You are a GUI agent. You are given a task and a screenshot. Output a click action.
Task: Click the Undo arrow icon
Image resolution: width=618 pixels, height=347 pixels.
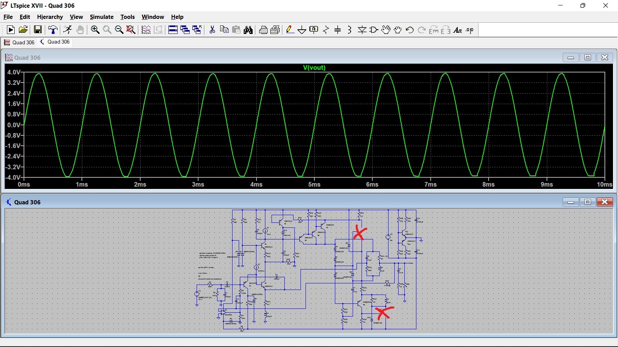[x=410, y=30]
